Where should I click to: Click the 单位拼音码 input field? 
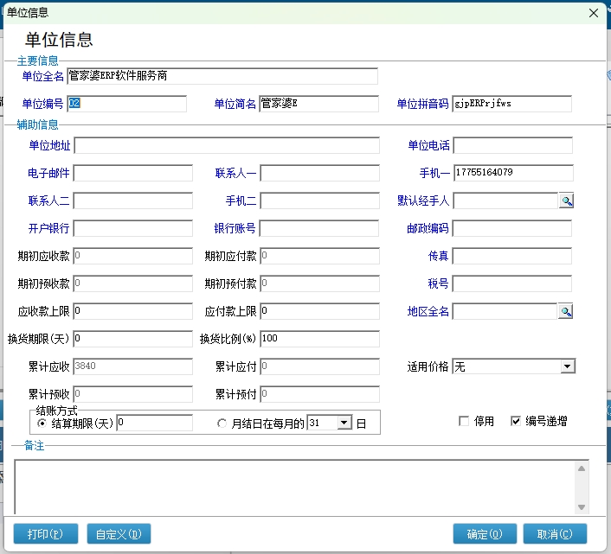click(512, 104)
